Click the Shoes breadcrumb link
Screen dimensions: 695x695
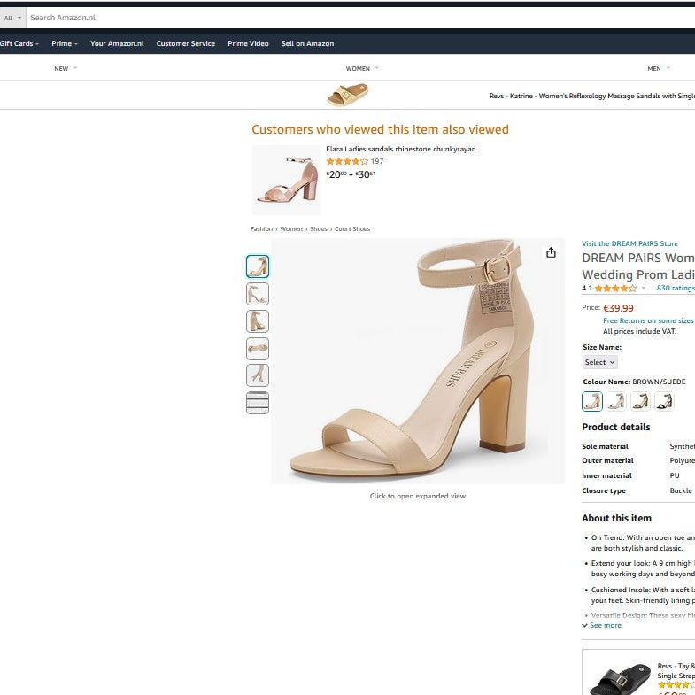click(x=319, y=228)
